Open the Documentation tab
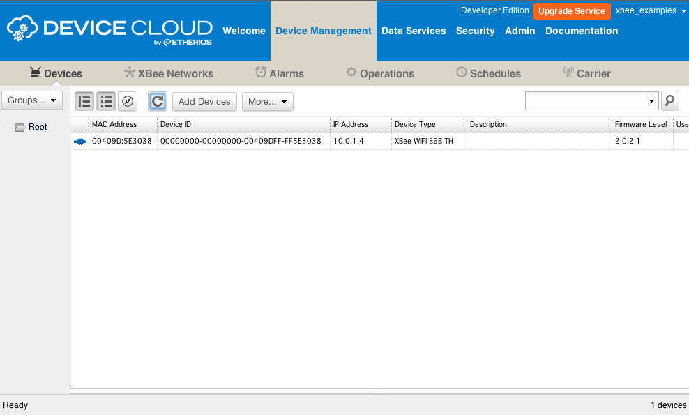This screenshot has width=689, height=415. [x=582, y=31]
